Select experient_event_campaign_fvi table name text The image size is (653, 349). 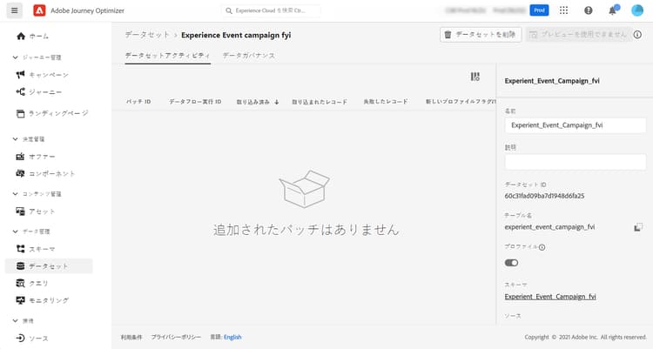point(549,227)
